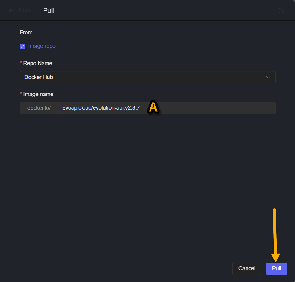Click the Back arrow icon
The height and width of the screenshot is (282, 295).
point(11,11)
